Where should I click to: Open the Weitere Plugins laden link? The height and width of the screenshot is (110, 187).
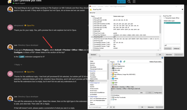pos(156,62)
